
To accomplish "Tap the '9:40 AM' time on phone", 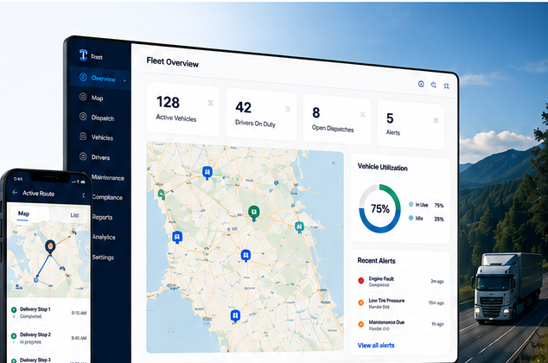I will click(x=79, y=338).
